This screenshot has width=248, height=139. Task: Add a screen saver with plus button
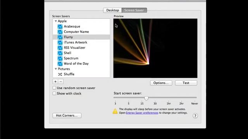pyautogui.click(x=55, y=81)
